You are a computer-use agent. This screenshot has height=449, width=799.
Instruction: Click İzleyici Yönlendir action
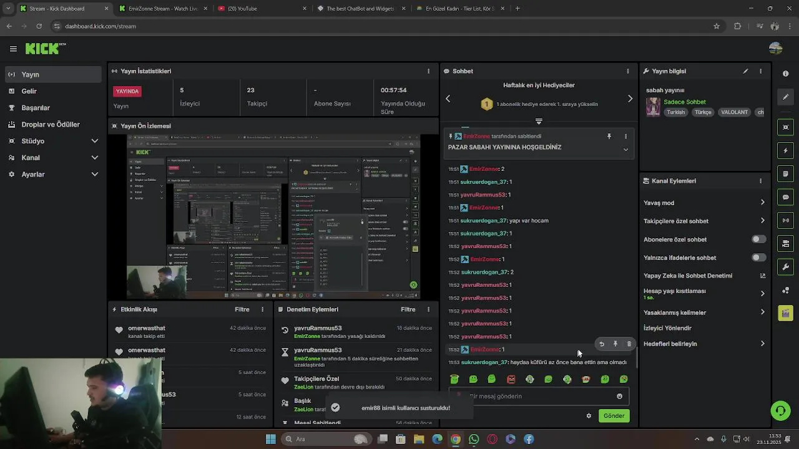(667, 328)
